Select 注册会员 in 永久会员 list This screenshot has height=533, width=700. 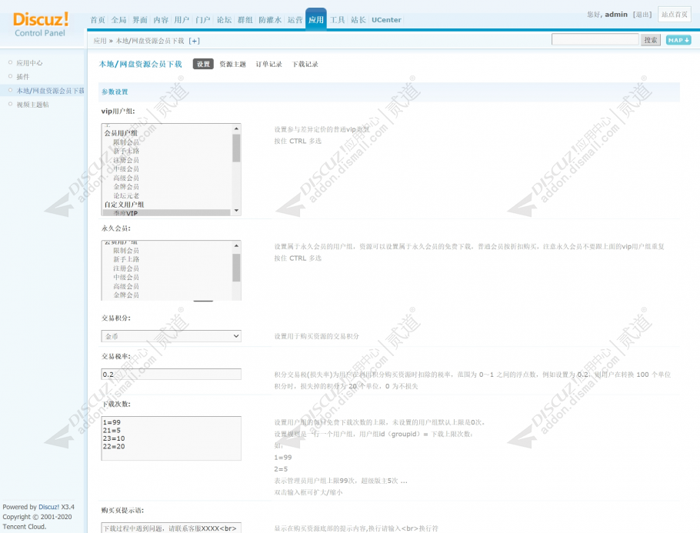[x=126, y=268]
